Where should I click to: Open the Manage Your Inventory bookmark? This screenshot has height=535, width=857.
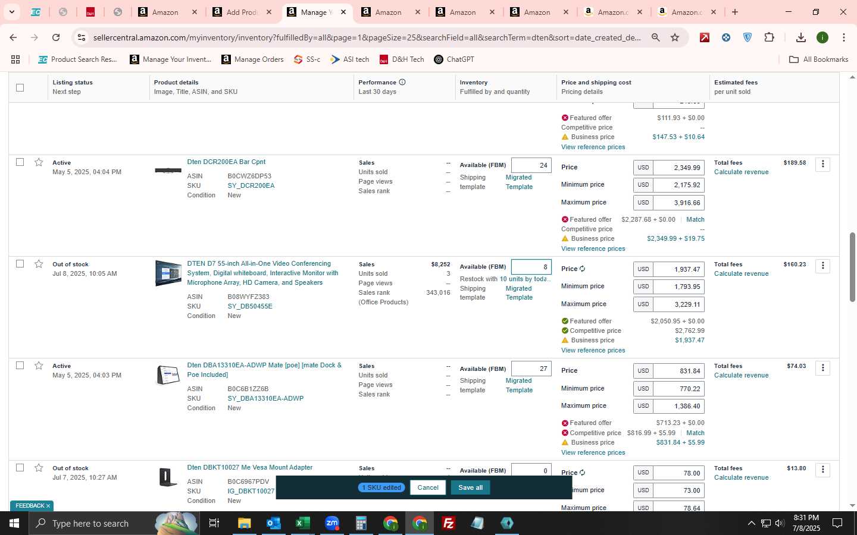click(170, 59)
